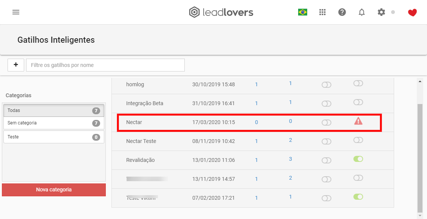Click scrollbar up arrow
This screenshot has width=427, height=219.
tap(420, 81)
